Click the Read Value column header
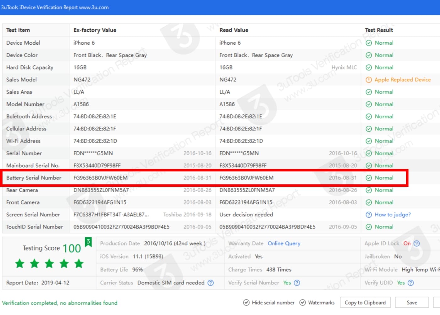The height and width of the screenshot is (315, 440). tap(234, 30)
